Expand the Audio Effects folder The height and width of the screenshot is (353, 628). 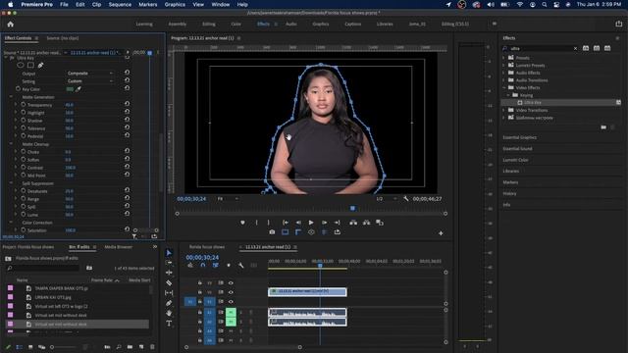coord(503,73)
